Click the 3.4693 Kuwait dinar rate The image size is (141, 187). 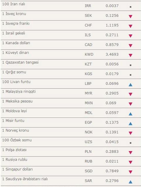pos(112,54)
